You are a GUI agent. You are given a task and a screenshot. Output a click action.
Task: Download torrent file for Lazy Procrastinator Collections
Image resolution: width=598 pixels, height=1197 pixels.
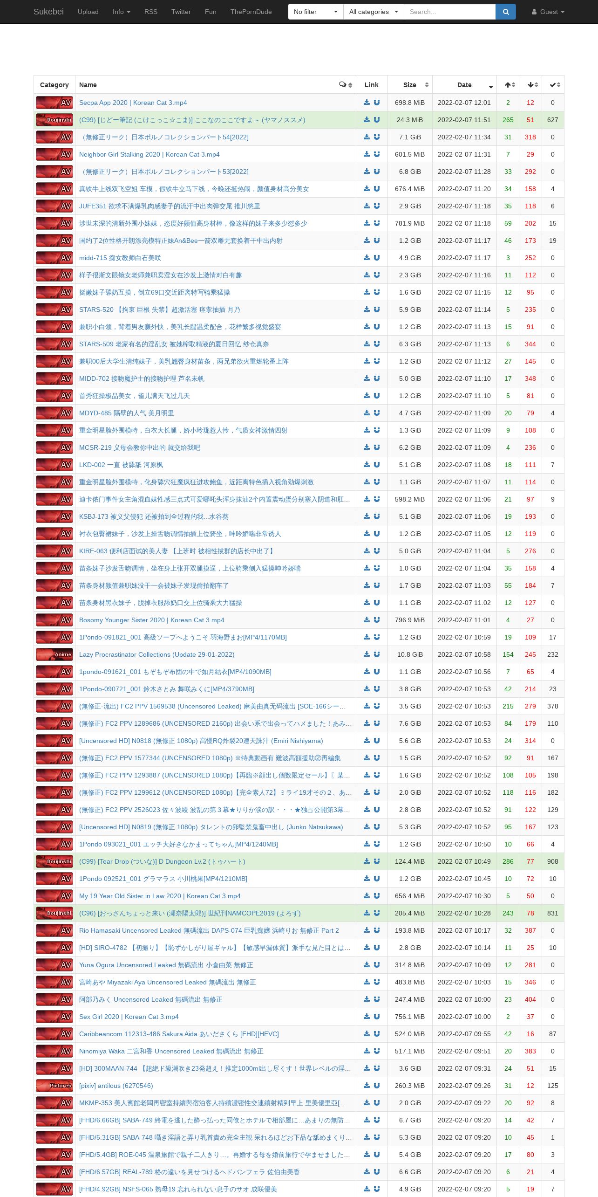point(367,654)
